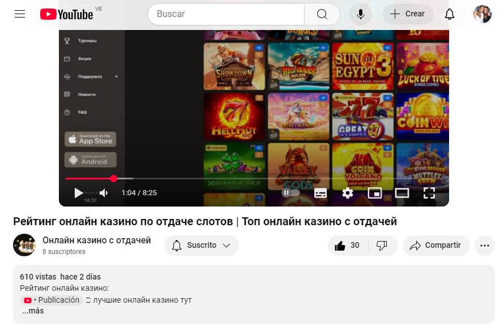504x331 pixels.
Task: Click the magnifying glass search button
Action: coord(322,14)
